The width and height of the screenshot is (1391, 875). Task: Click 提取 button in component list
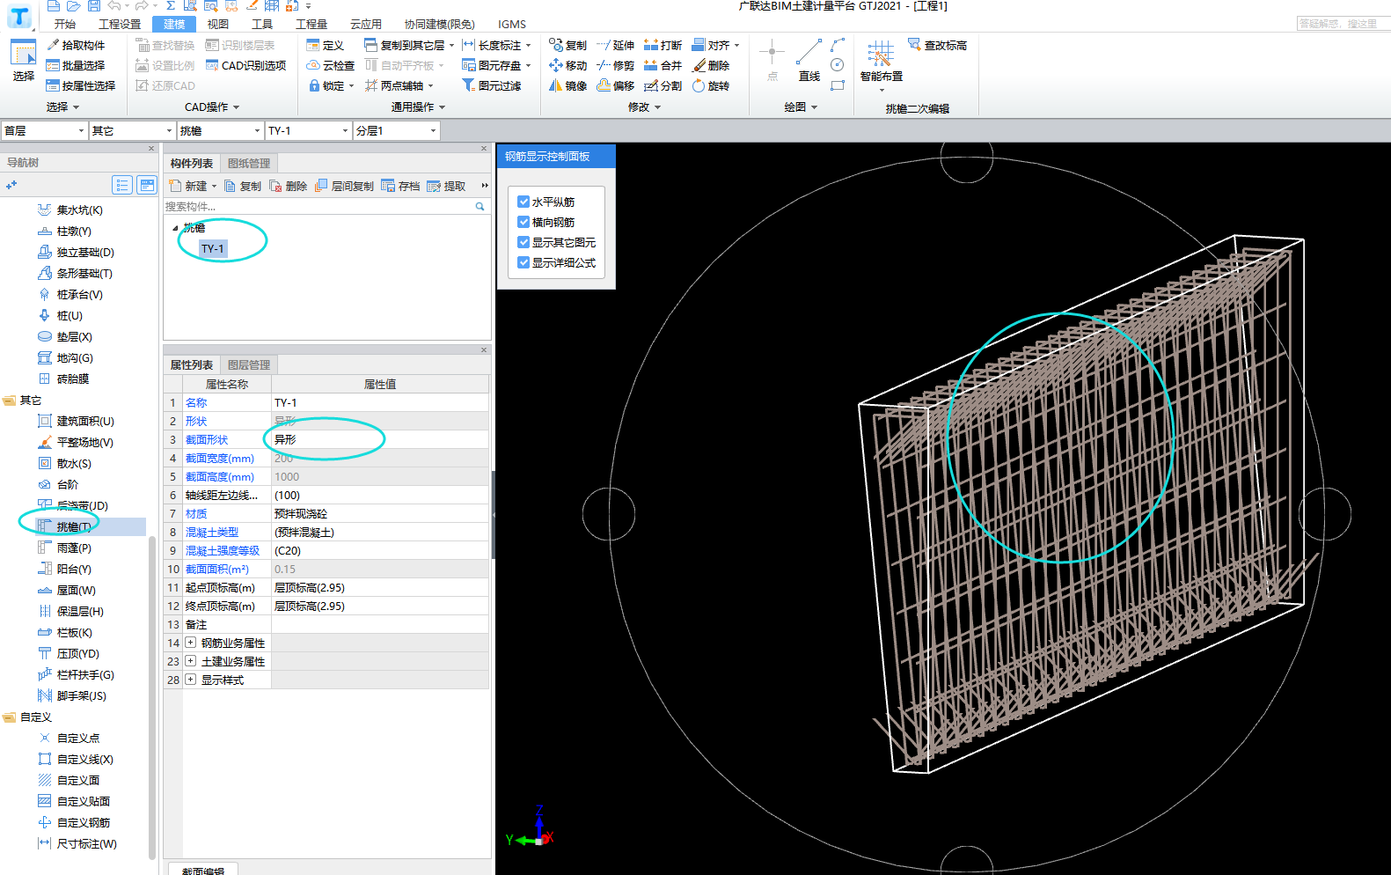[x=446, y=186]
